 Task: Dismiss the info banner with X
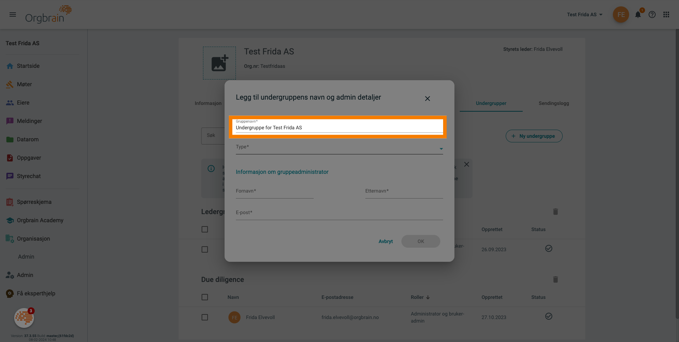point(466,164)
